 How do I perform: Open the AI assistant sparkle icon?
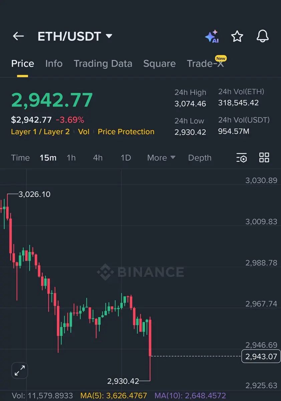coord(212,36)
